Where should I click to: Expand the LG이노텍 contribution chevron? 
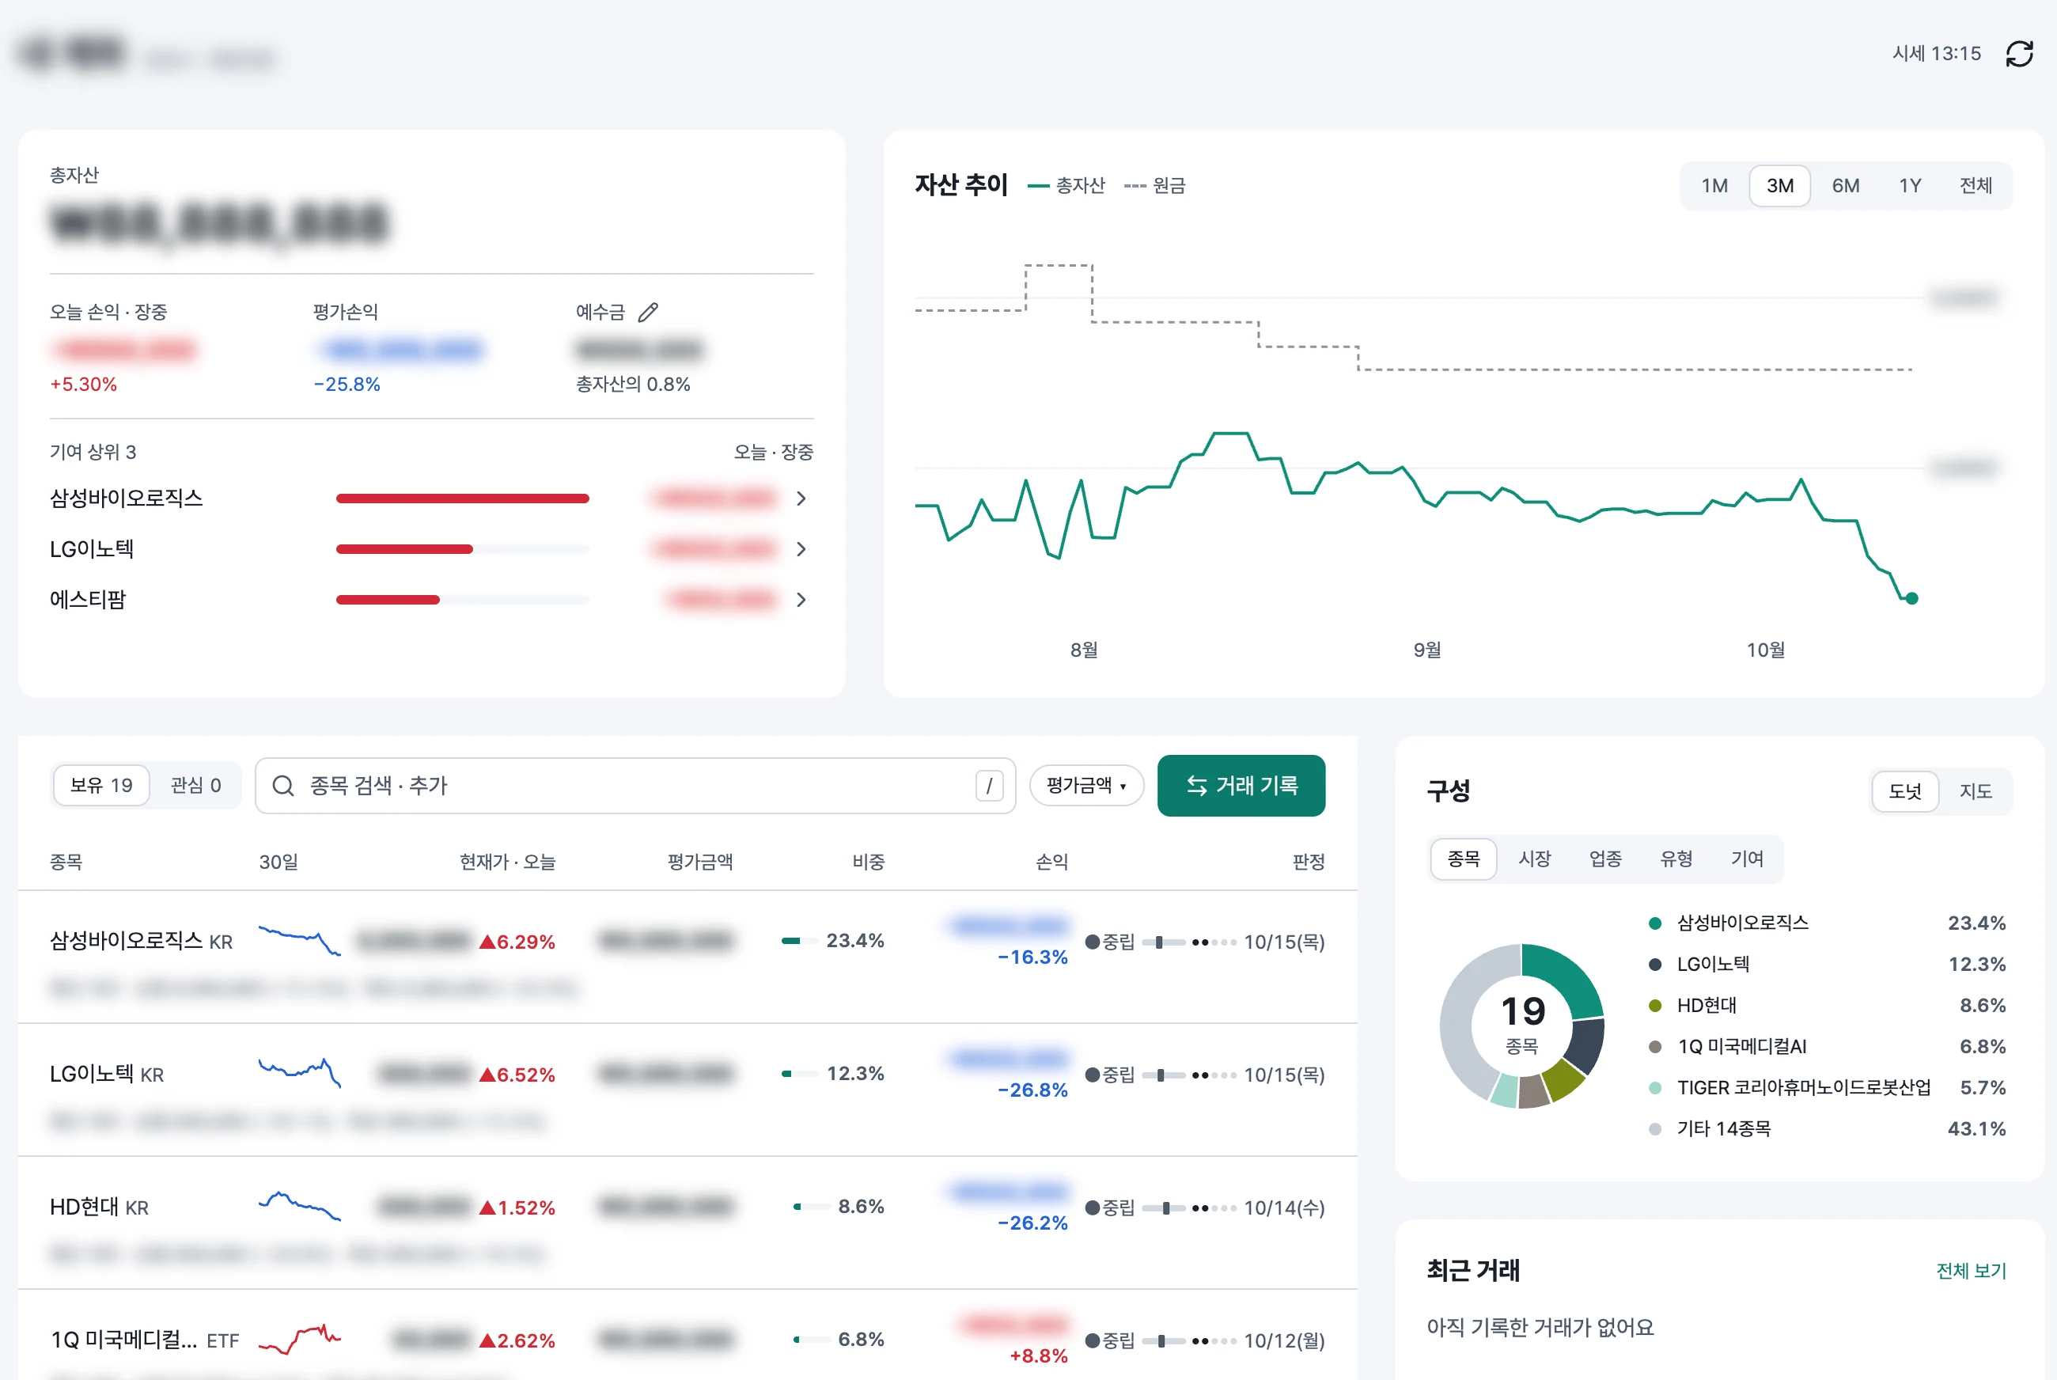[801, 549]
